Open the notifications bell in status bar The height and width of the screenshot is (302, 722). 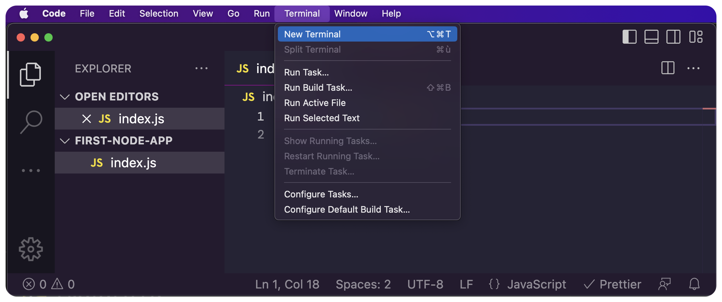(x=694, y=284)
